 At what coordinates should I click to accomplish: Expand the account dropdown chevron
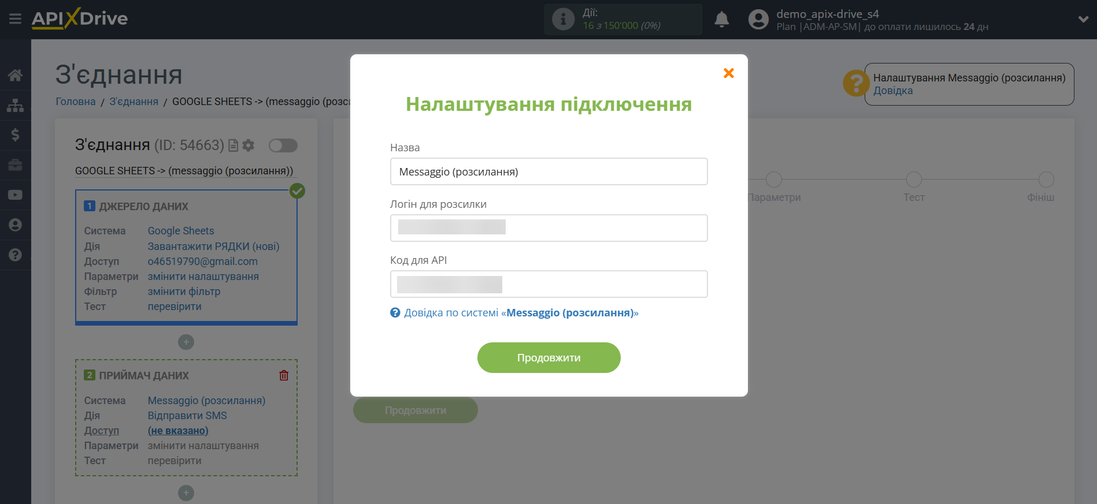(x=1083, y=19)
